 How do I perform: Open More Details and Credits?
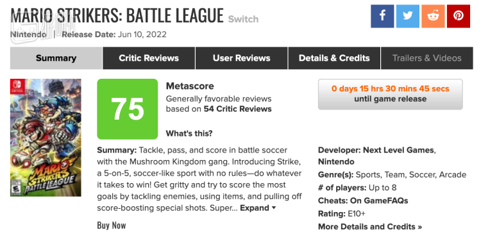click(370, 227)
